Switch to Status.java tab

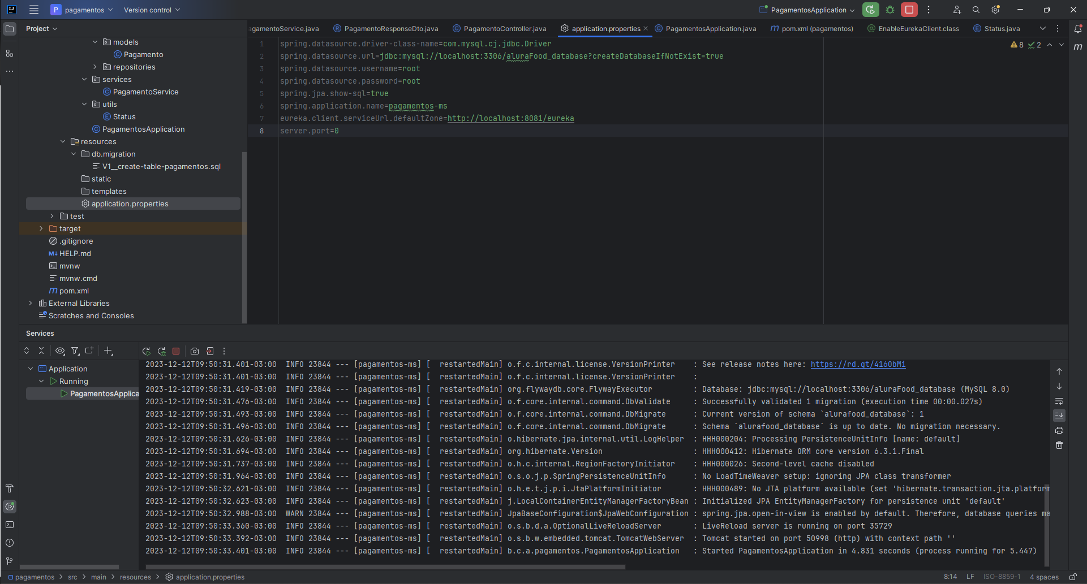(x=996, y=28)
